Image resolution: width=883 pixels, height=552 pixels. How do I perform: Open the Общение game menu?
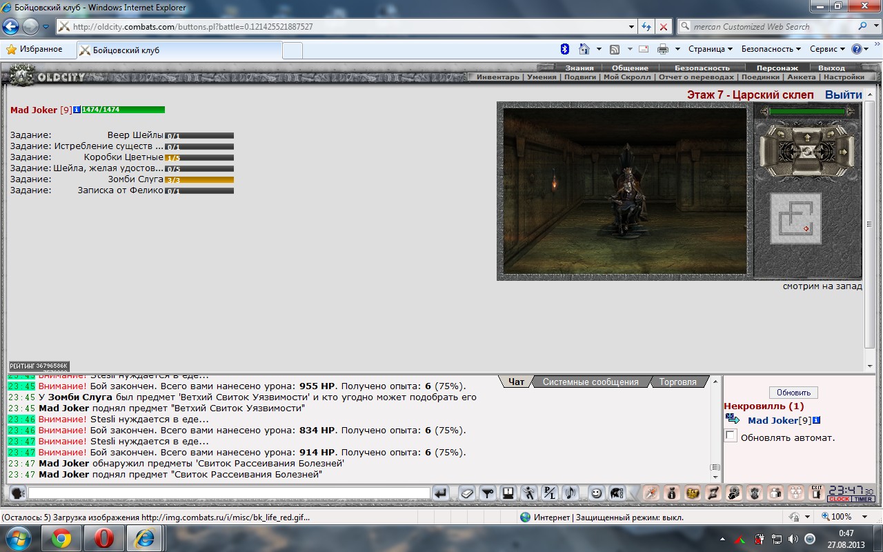(630, 68)
